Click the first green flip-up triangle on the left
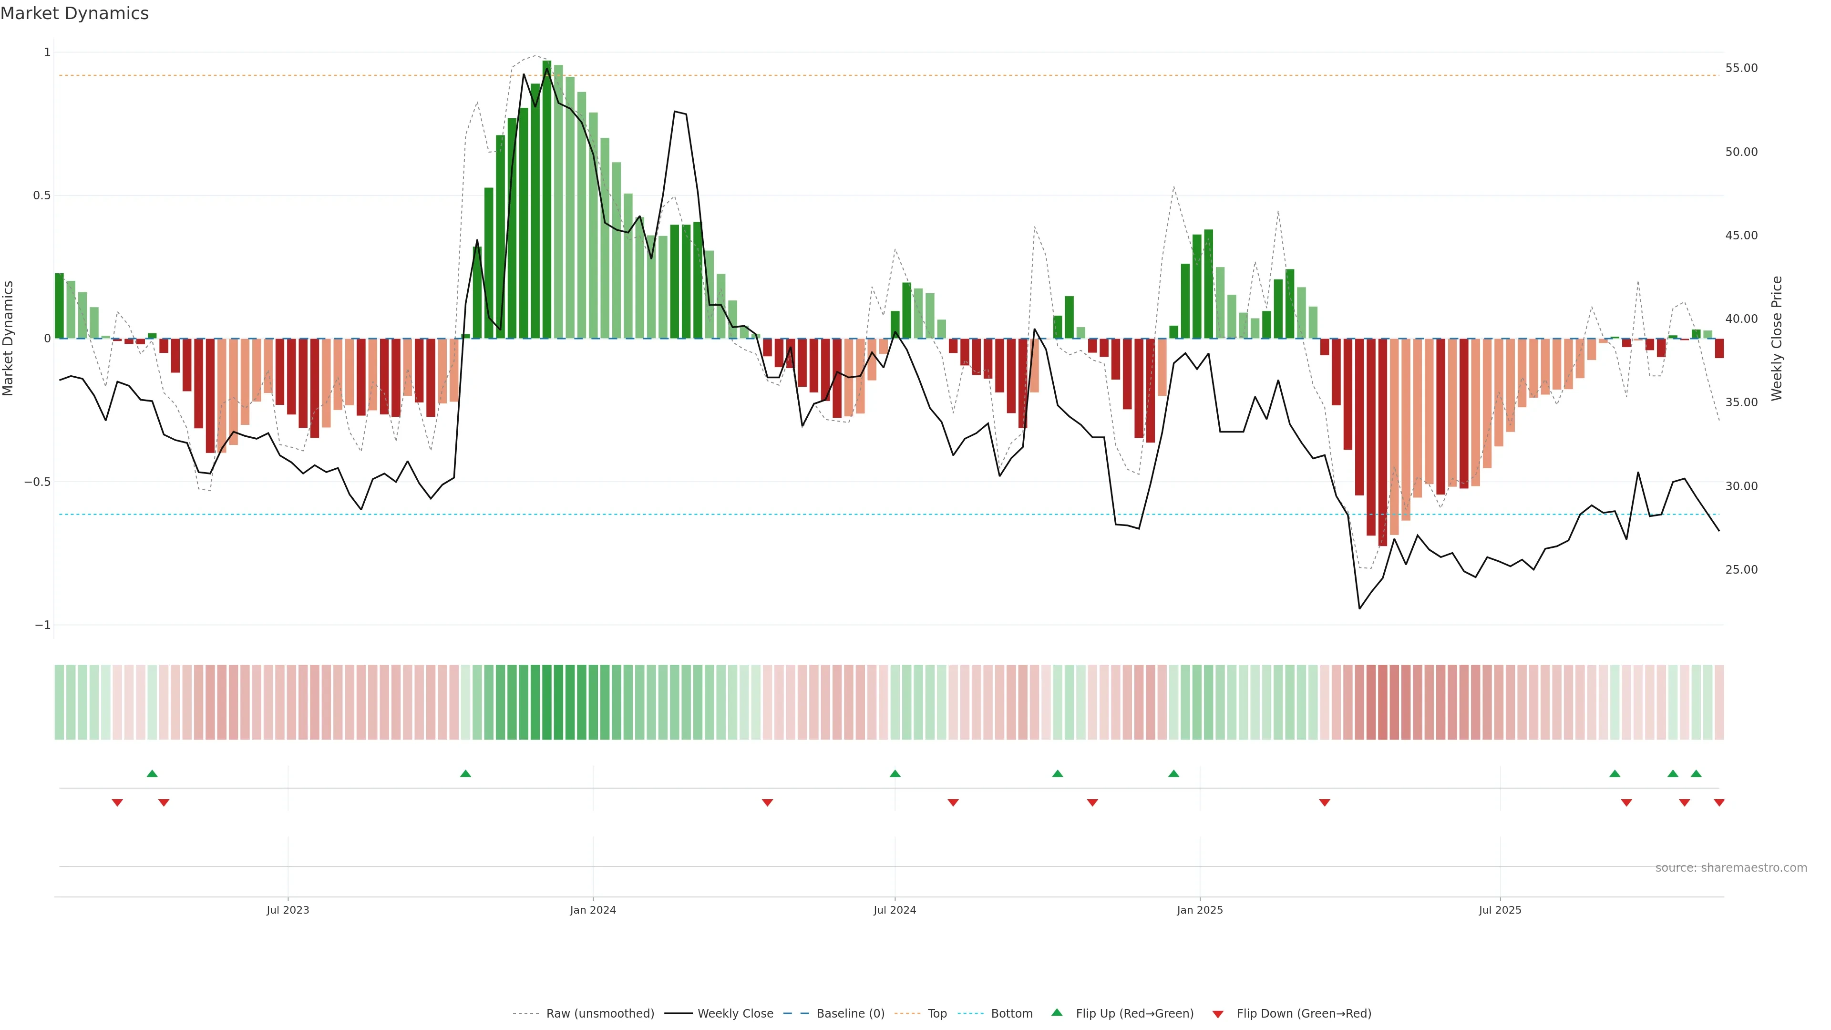This screenshot has width=1831, height=1030. pyautogui.click(x=152, y=773)
